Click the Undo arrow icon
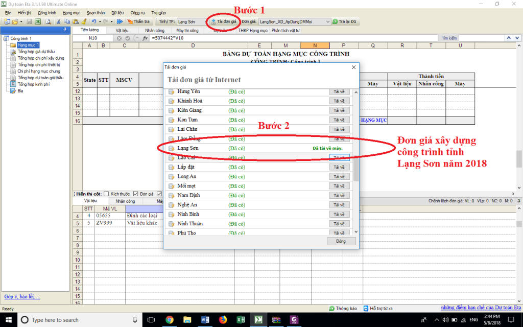 93,22
